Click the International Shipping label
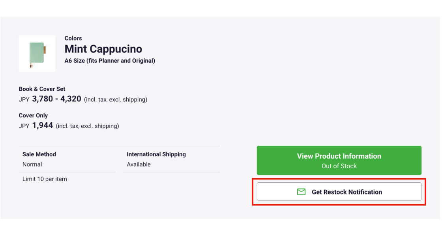This screenshot has height=252, width=442. 156,154
